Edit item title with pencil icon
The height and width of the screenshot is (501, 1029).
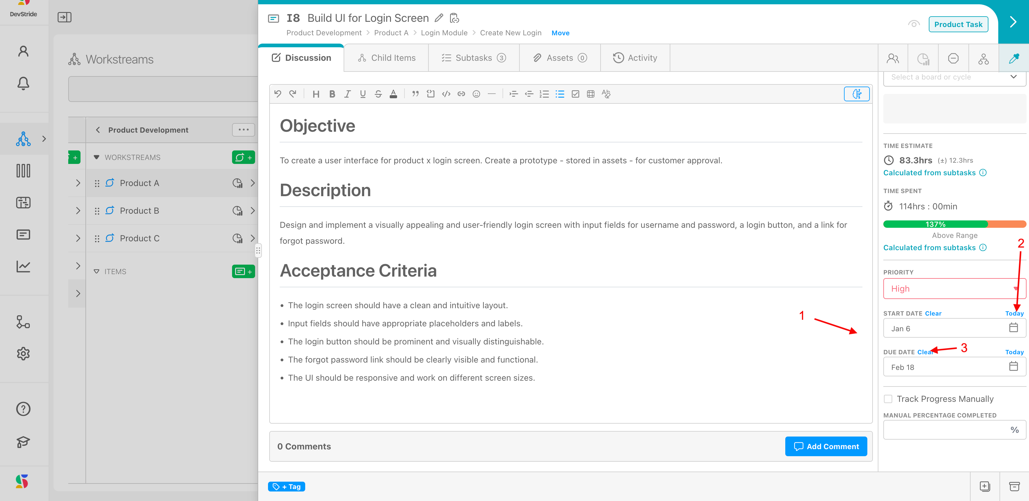point(439,18)
